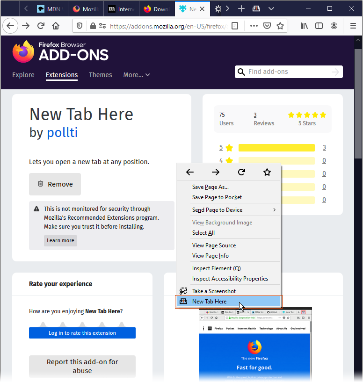Viewport: 363px width, 382px height.
Task: Choose View Page Source
Action: [x=228, y=245]
